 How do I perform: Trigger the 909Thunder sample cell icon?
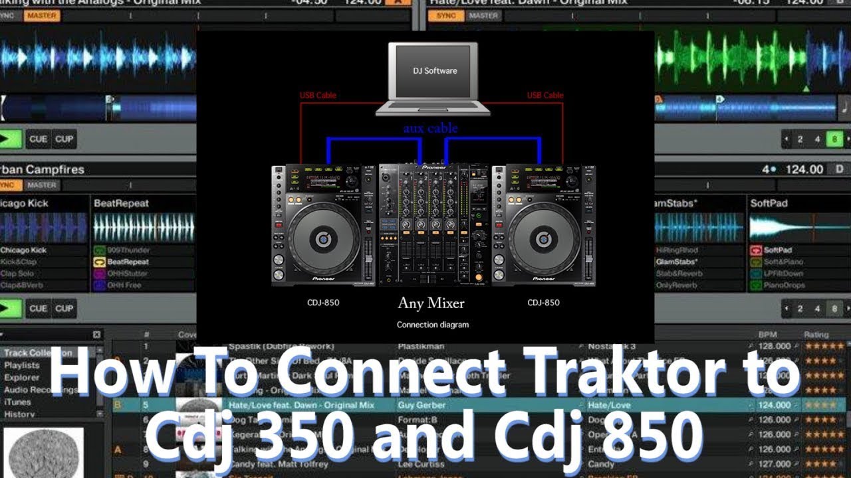pos(99,250)
